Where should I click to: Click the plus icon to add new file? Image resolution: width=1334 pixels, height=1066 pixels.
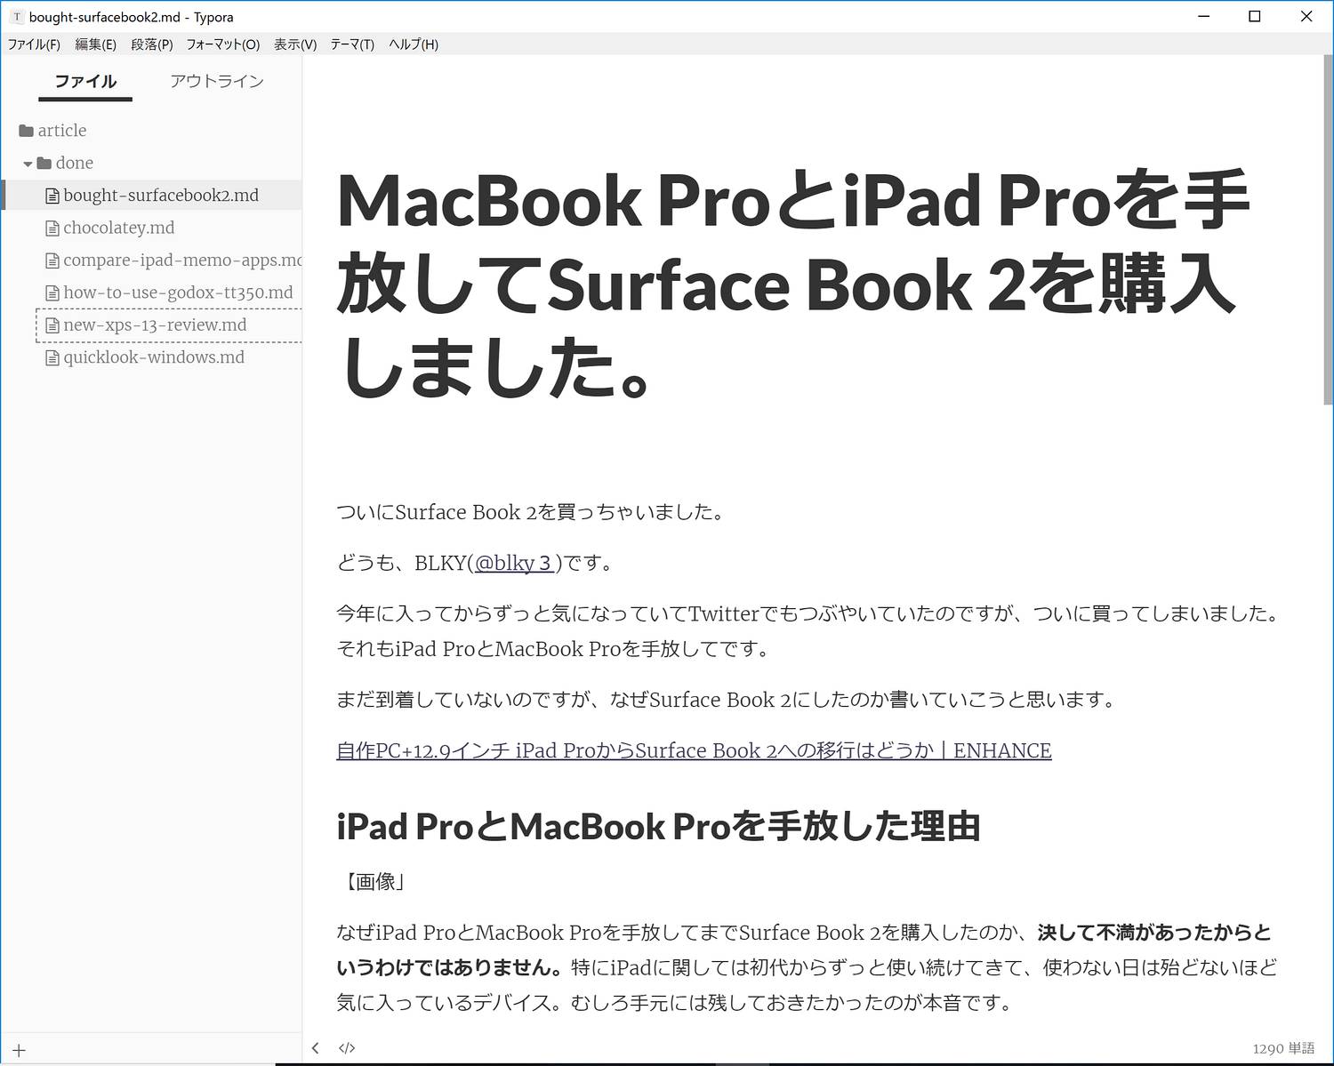20,1050
